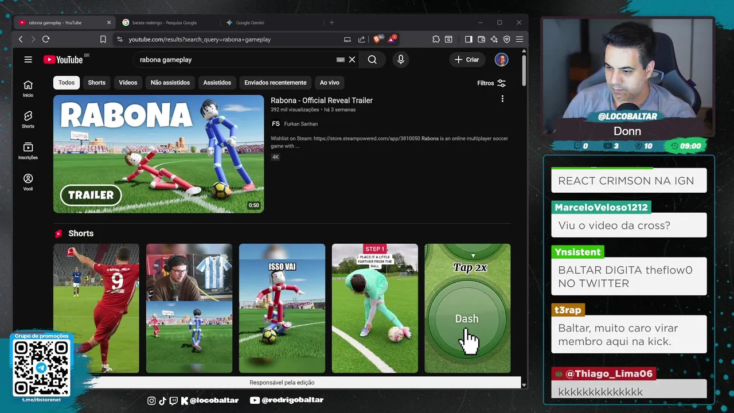This screenshot has width=734, height=413.
Task: Click the share page icon in address bar
Action: [361, 39]
